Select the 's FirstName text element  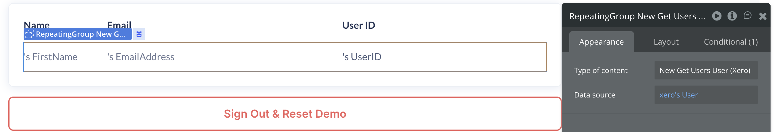[x=51, y=57]
